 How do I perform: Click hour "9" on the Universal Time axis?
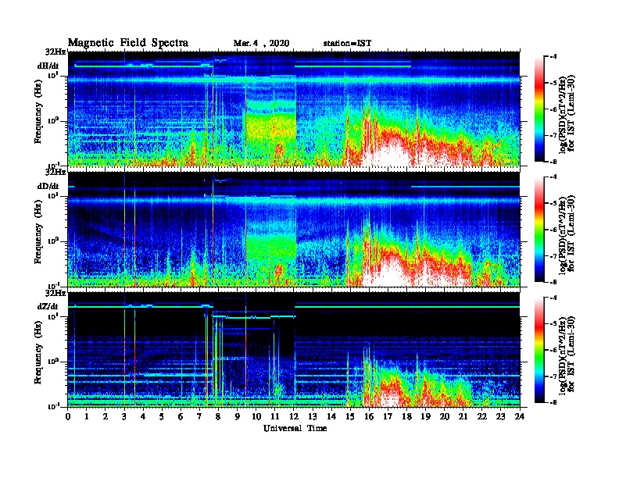pos(238,417)
